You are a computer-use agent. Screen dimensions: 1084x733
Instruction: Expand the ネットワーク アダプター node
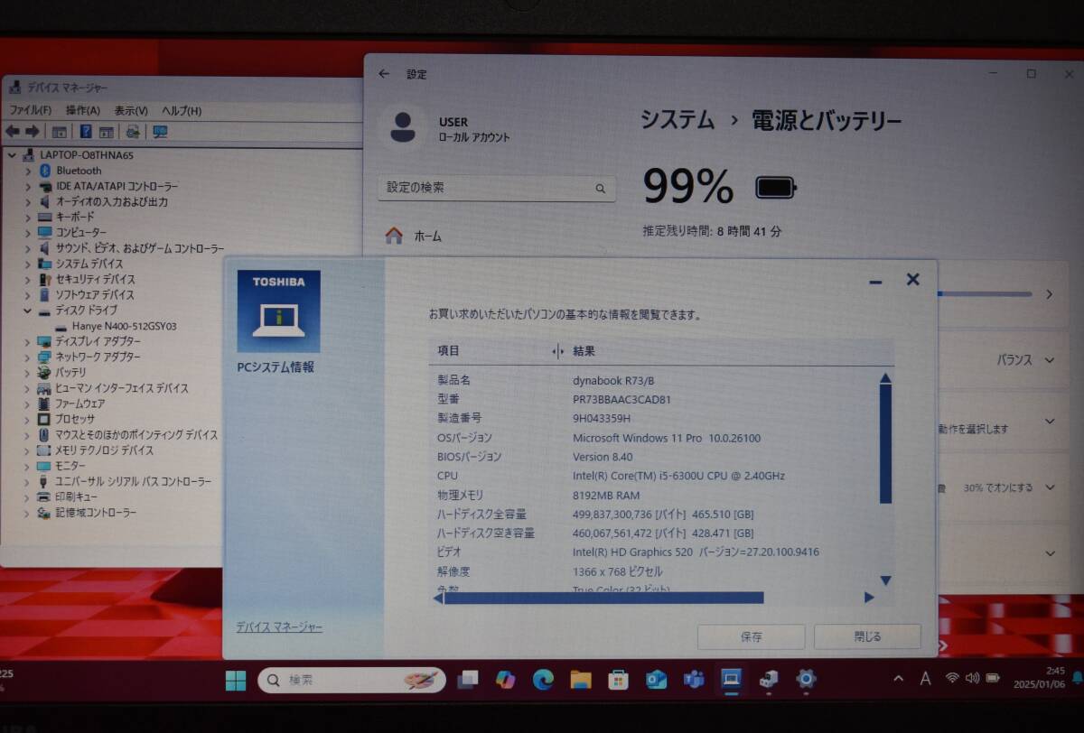point(28,357)
